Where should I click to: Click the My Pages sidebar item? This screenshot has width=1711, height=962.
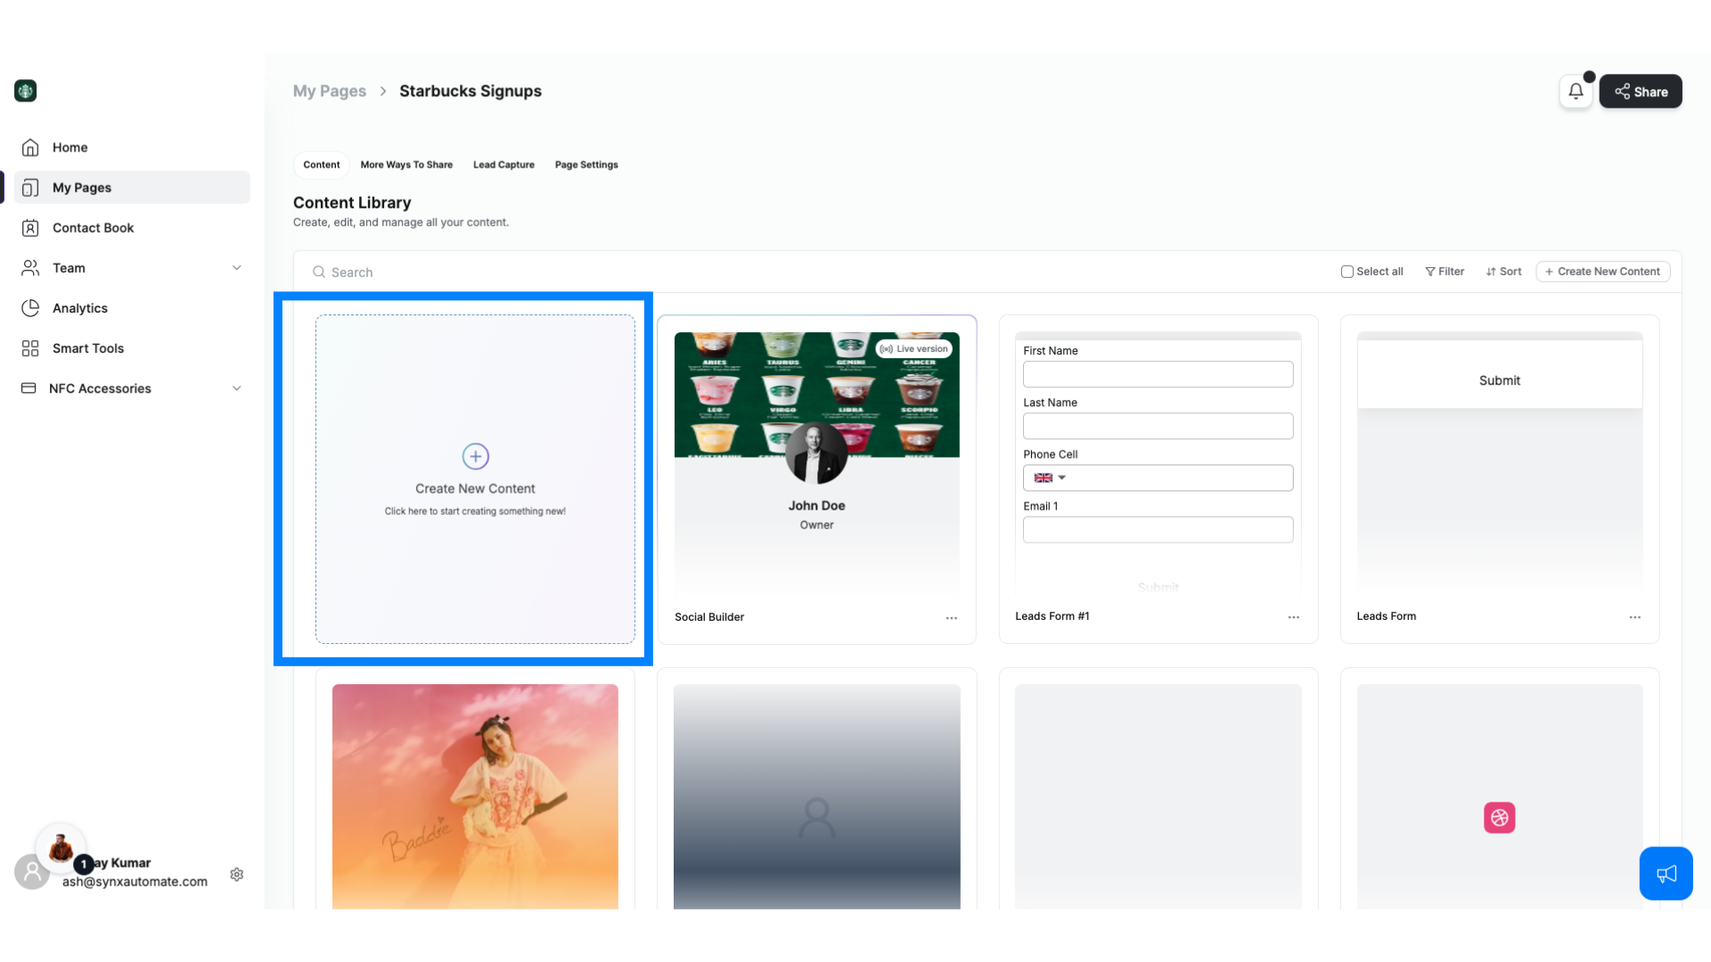pyautogui.click(x=132, y=188)
